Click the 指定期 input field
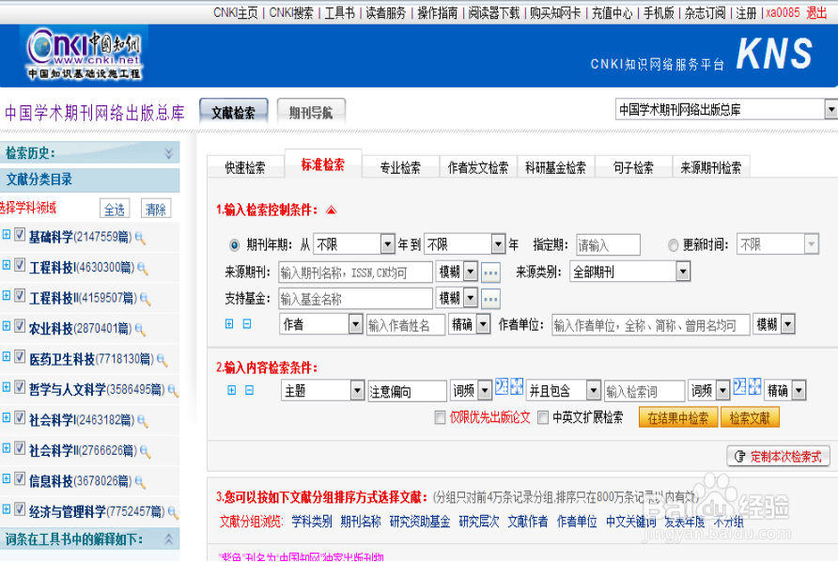Image resolution: width=838 pixels, height=562 pixels. [608, 245]
